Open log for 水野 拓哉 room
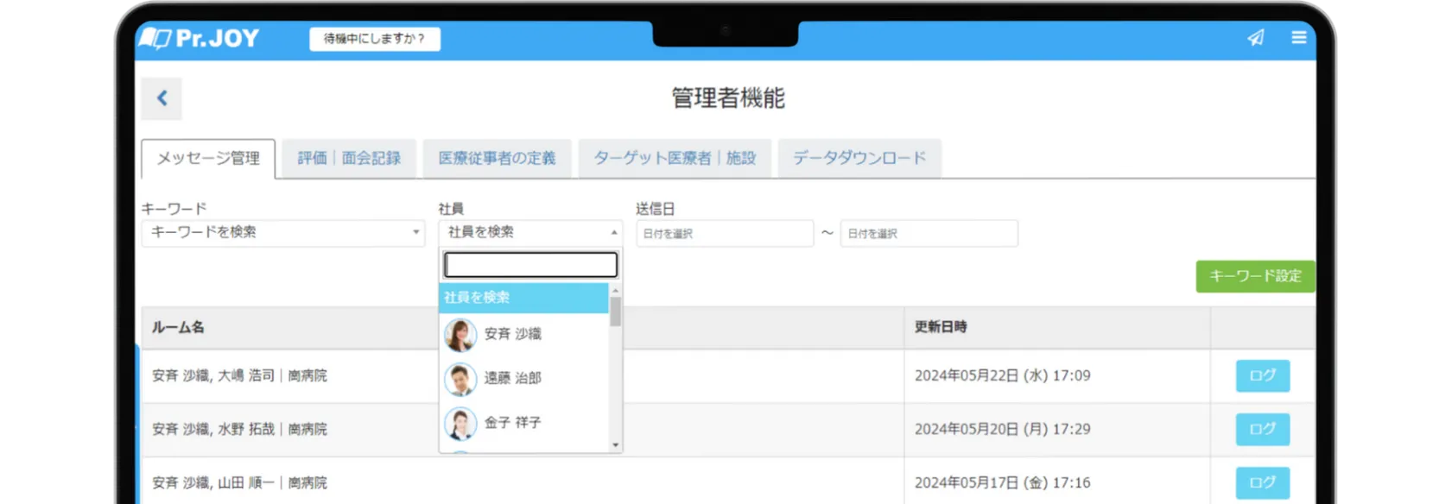The height and width of the screenshot is (504, 1452). click(x=1262, y=429)
